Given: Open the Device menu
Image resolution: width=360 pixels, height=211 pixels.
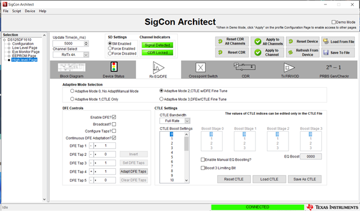Looking at the screenshot, I should 30,11.
